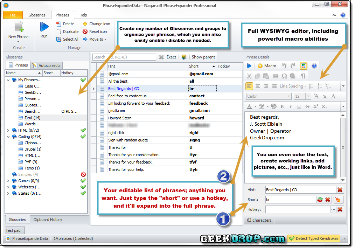
Task: Clear the search box with X icon
Action: point(161,57)
